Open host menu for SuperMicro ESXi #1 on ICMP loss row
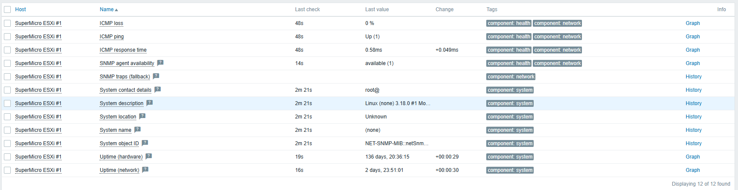The image size is (738, 190). pyautogui.click(x=38, y=23)
